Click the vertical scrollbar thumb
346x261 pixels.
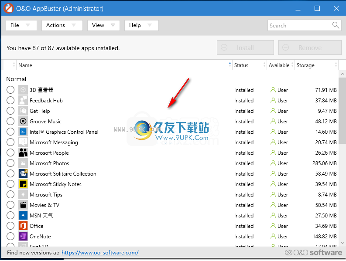(342, 110)
